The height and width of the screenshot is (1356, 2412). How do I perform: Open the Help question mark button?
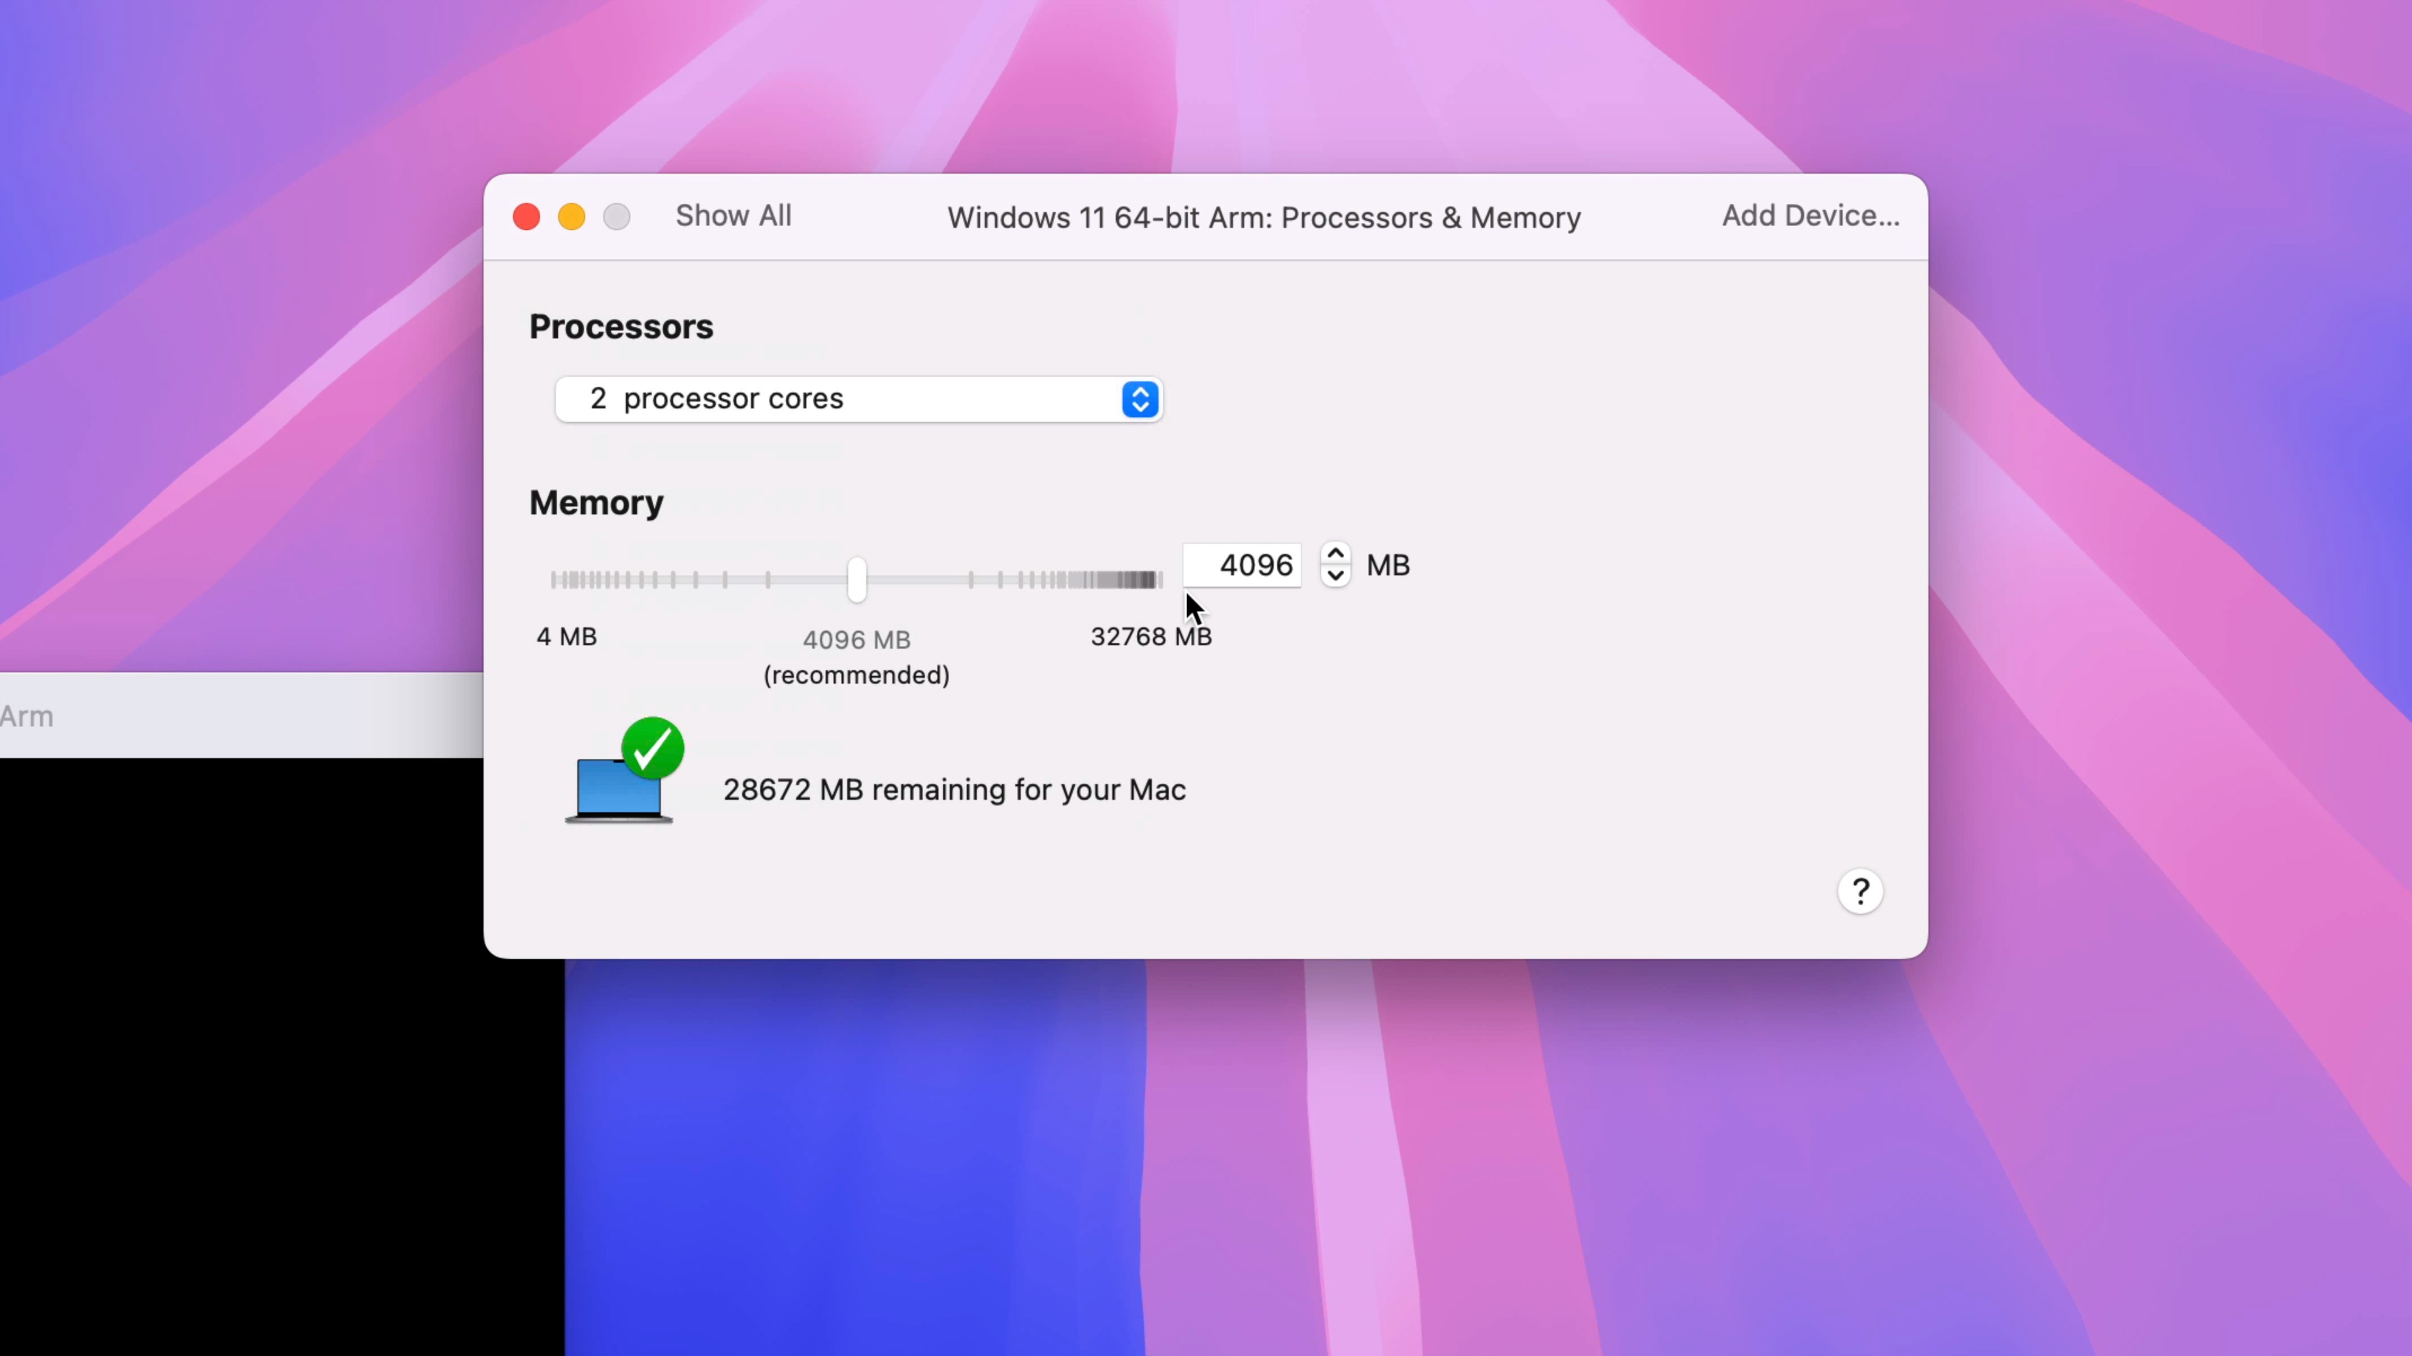tap(1861, 891)
